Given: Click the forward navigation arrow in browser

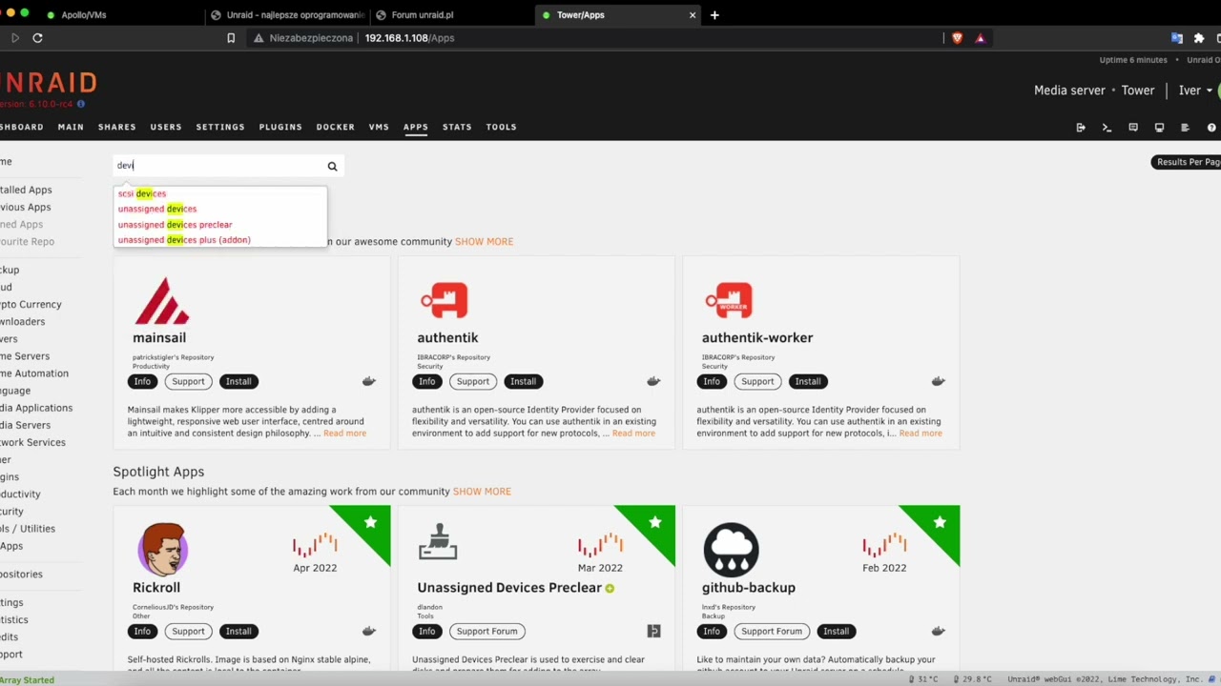Looking at the screenshot, I should click(x=14, y=38).
